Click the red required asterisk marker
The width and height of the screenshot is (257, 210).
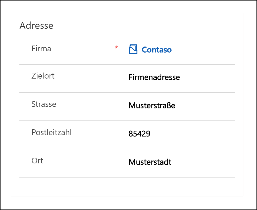116,47
